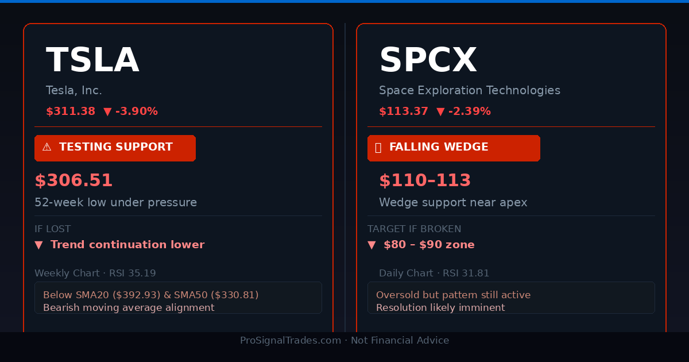The width and height of the screenshot is (689, 362).
Task: Click the Daily Chart RSI 31.81 label
Action: (x=434, y=274)
